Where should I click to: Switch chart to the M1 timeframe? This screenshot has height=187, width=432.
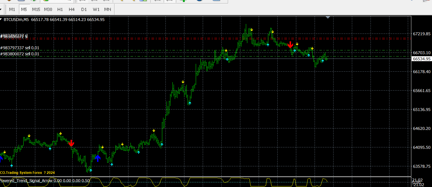click(12, 9)
